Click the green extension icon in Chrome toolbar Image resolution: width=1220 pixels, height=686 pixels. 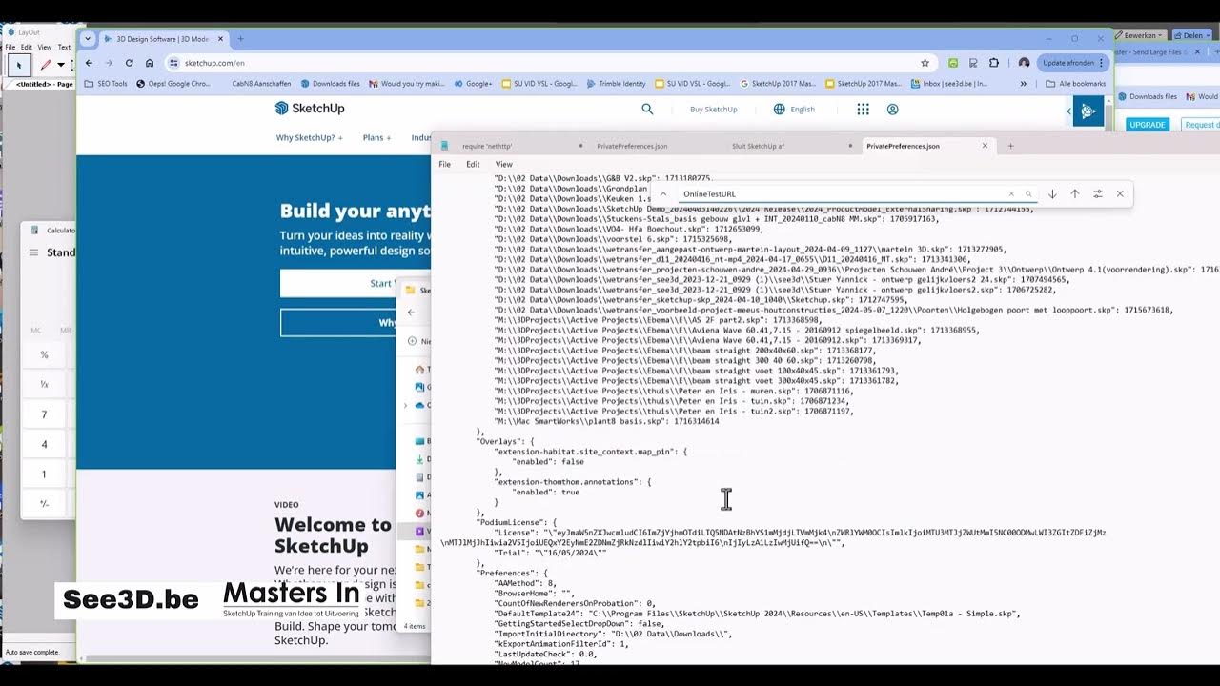coord(953,63)
